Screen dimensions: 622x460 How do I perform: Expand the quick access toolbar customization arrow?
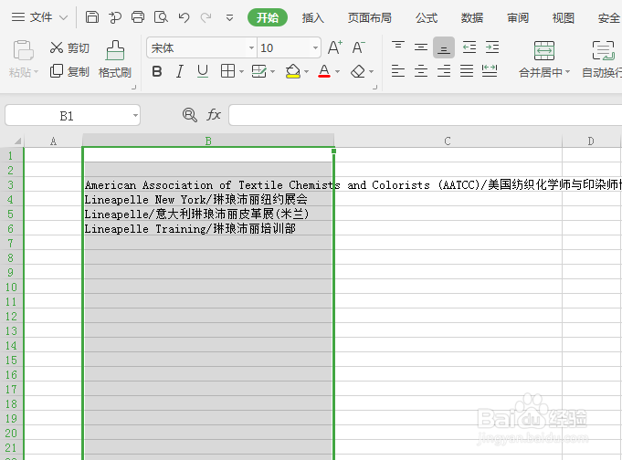pos(229,18)
